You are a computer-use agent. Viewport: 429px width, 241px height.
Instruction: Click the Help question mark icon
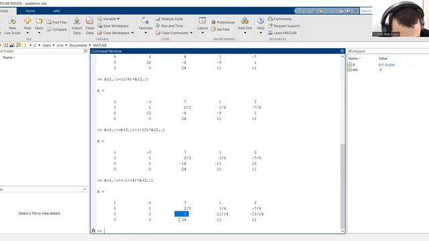coord(261,21)
